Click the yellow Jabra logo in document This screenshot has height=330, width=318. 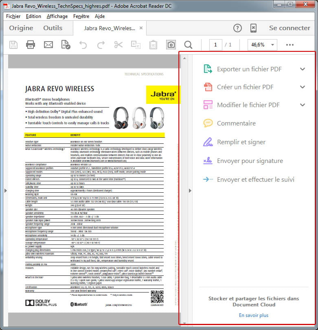(x=163, y=95)
